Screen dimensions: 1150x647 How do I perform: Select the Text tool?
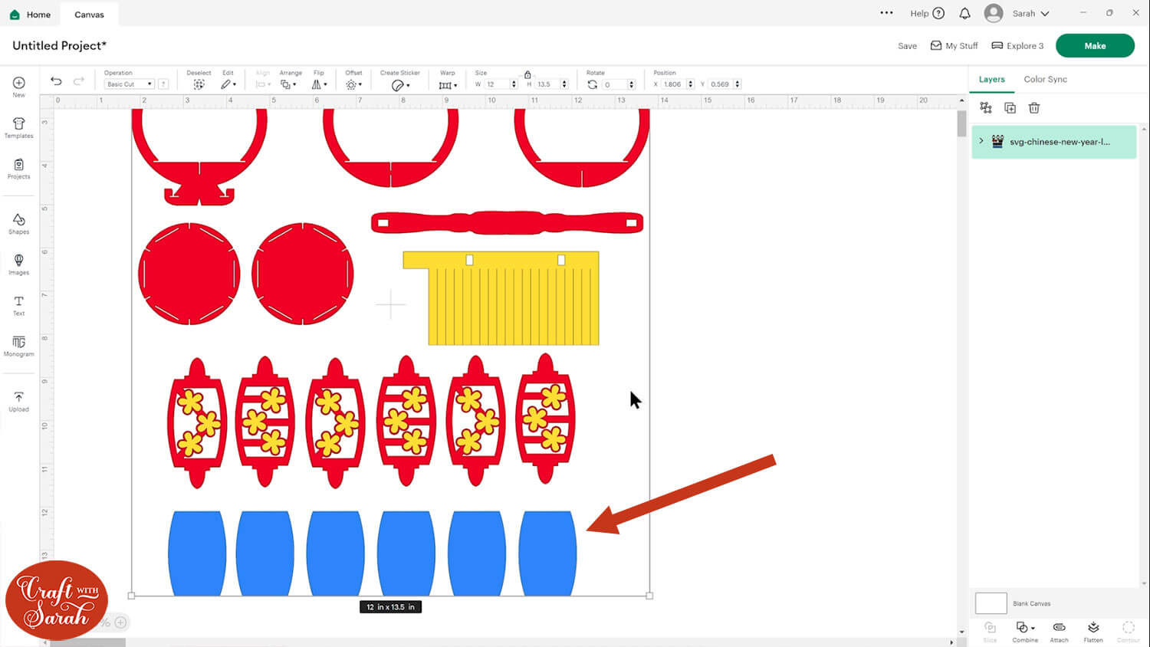point(19,305)
